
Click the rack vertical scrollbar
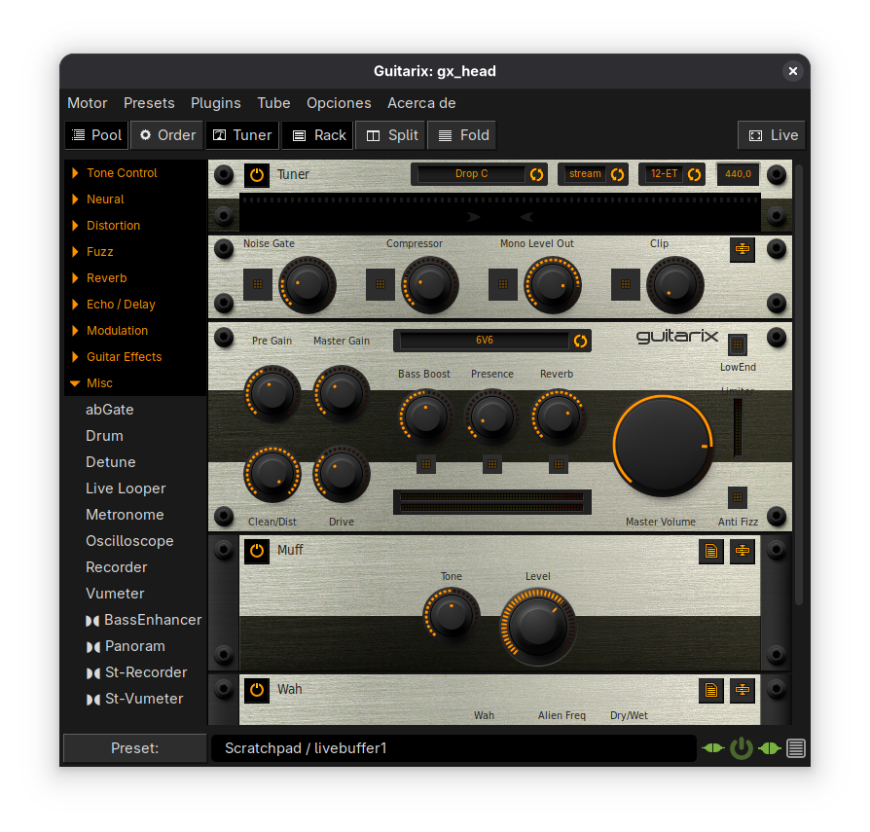tap(799, 384)
